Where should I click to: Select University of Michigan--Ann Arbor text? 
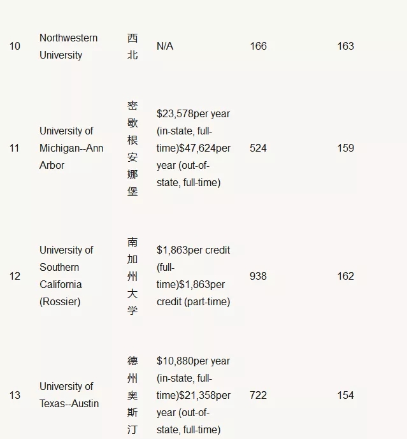point(71,148)
